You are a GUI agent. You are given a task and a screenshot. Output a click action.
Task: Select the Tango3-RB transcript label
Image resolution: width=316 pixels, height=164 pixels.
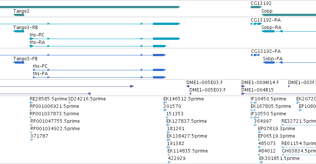point(25,28)
